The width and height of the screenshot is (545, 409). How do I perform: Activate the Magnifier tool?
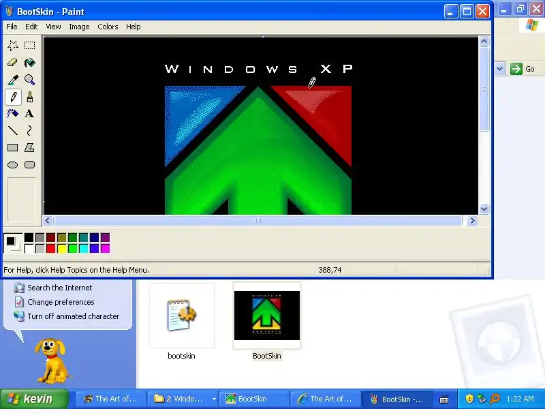(x=29, y=80)
